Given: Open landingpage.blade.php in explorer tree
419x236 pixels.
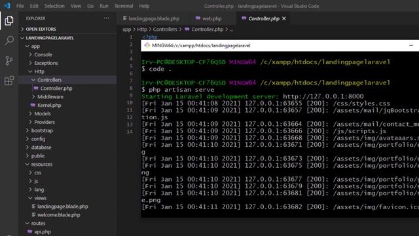Looking at the screenshot, I should click(67, 206).
